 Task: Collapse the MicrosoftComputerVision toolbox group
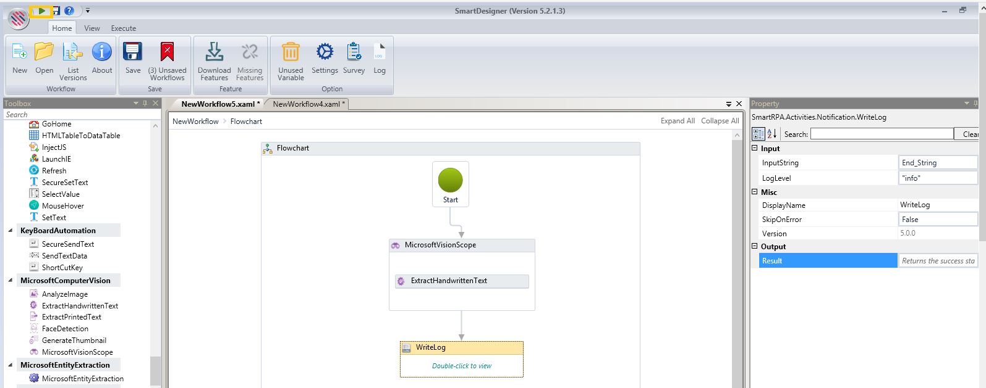11,281
